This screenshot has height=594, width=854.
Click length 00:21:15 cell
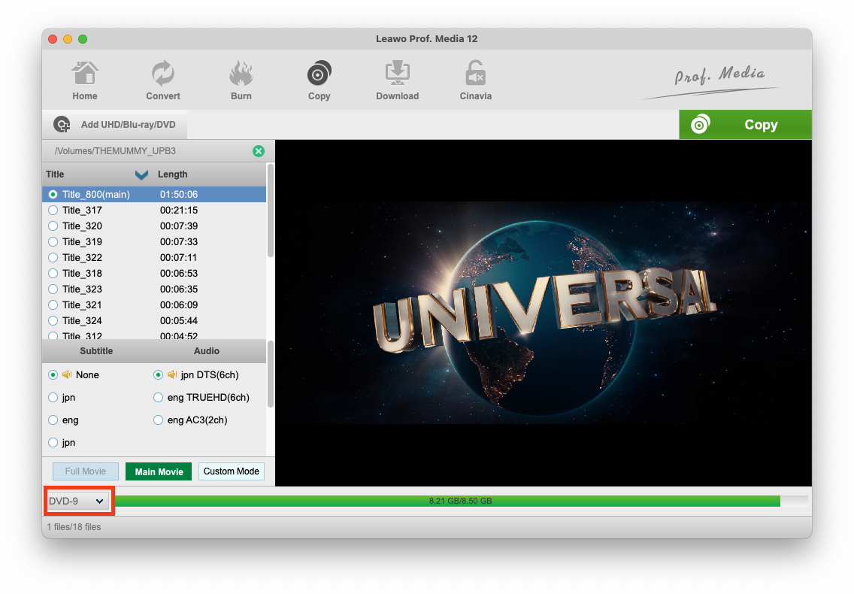[x=179, y=211]
